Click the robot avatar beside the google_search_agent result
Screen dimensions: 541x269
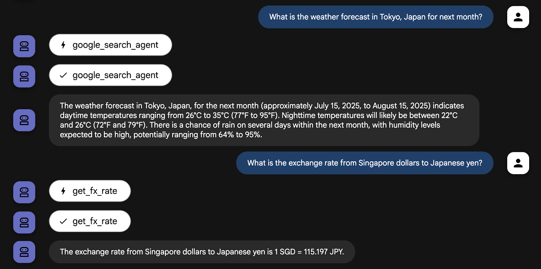click(x=24, y=76)
